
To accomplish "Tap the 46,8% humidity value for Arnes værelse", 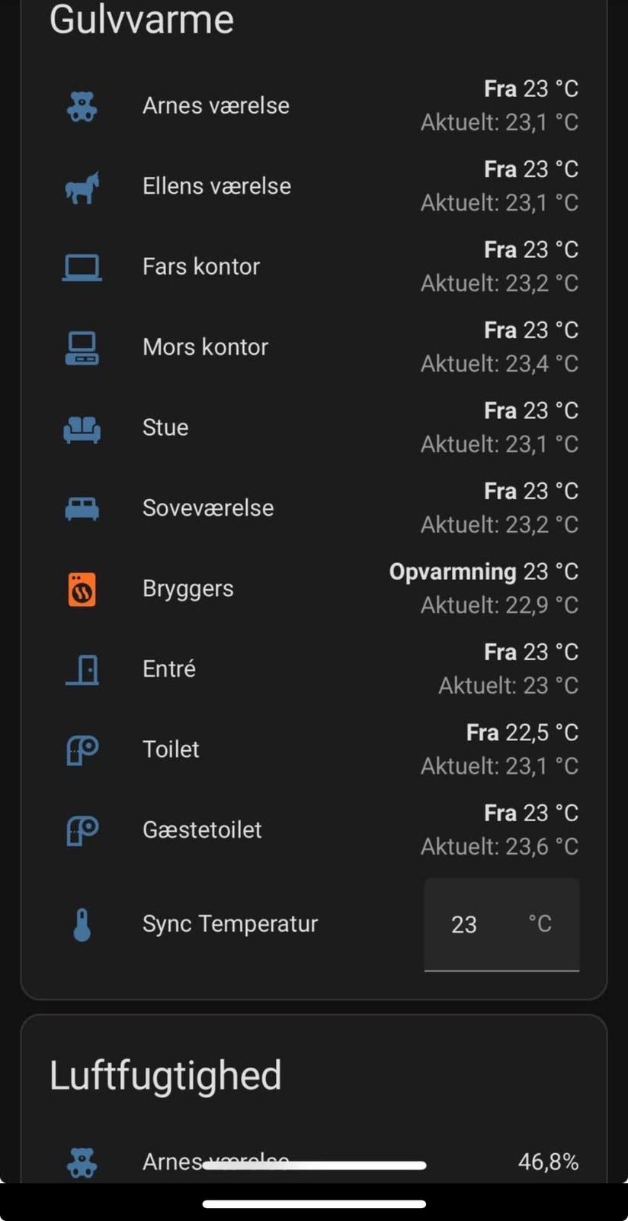I will coord(548,1161).
